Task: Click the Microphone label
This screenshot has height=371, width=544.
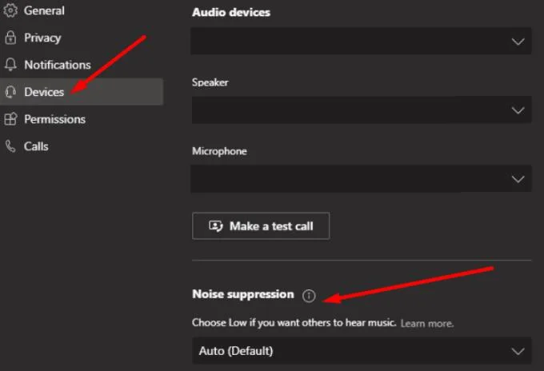Action: [x=220, y=151]
